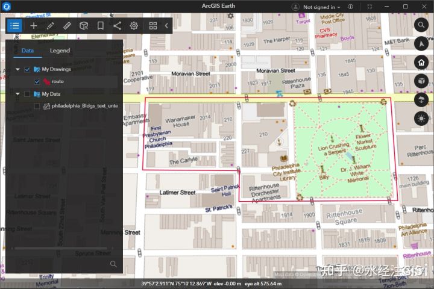
Task: Click the Philadelphia Art Alliance label
Action: [x=414, y=229]
